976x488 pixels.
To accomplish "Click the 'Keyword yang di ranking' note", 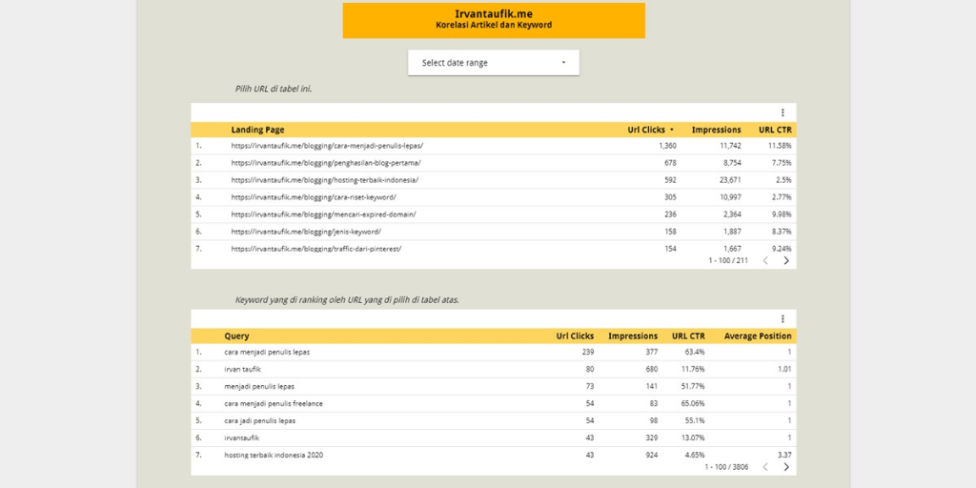I will pos(347,300).
